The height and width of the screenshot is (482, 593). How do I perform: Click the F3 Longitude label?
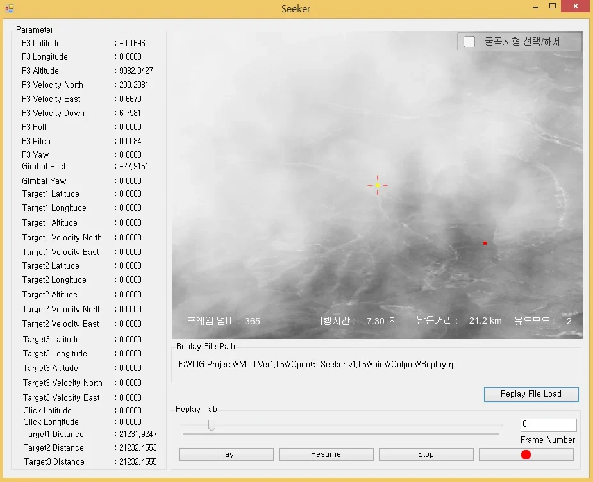[45, 56]
